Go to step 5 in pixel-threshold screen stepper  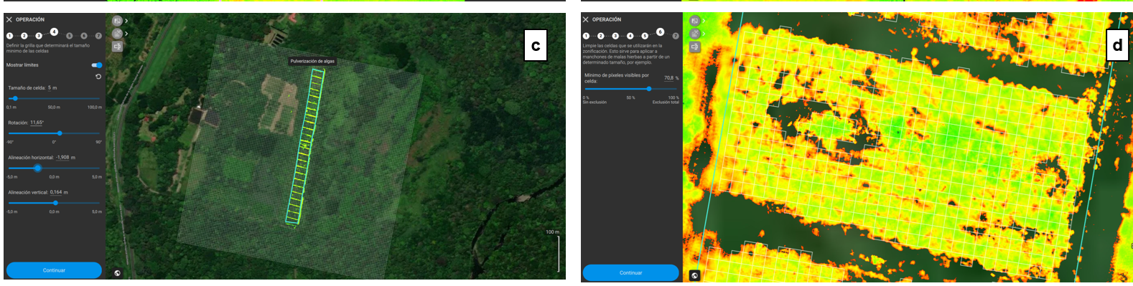[x=645, y=36]
